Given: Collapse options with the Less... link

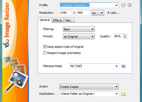Looking at the screenshot, I should click(113, 13).
